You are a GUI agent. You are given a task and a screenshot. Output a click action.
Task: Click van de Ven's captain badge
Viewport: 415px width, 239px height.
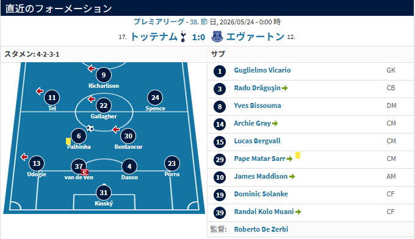click(x=85, y=173)
